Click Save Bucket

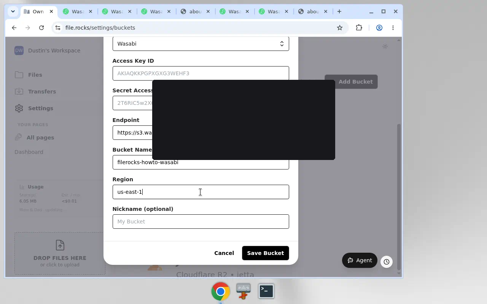coord(266,253)
